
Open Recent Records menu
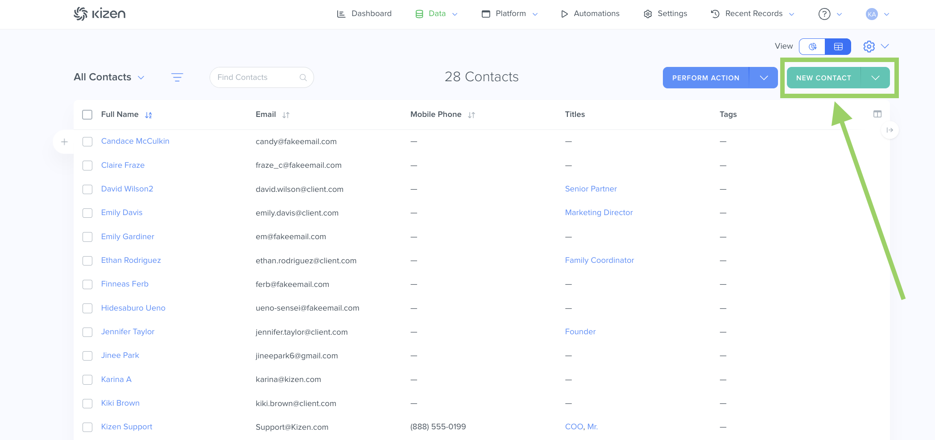[x=753, y=14]
